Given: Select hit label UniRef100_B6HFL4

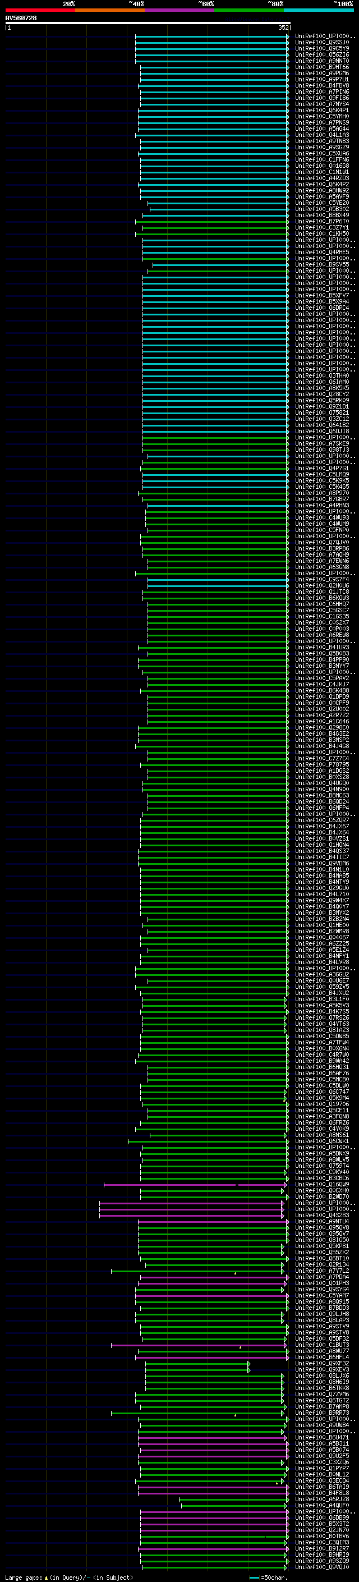Looking at the screenshot, I should pyautogui.click(x=322, y=1357).
